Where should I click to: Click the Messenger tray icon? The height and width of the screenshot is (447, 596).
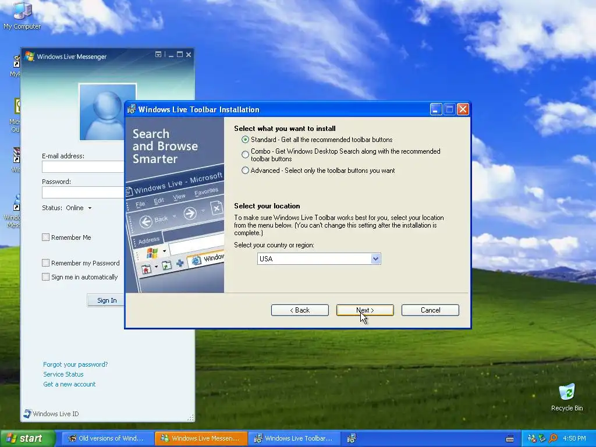pyautogui.click(x=532, y=438)
